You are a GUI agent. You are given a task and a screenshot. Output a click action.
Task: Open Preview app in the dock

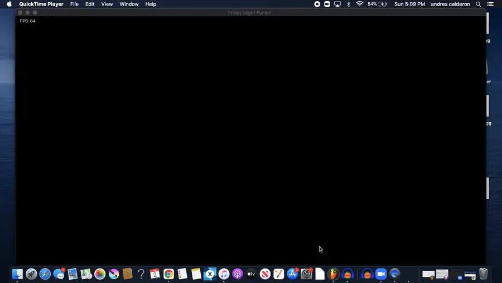click(73, 274)
